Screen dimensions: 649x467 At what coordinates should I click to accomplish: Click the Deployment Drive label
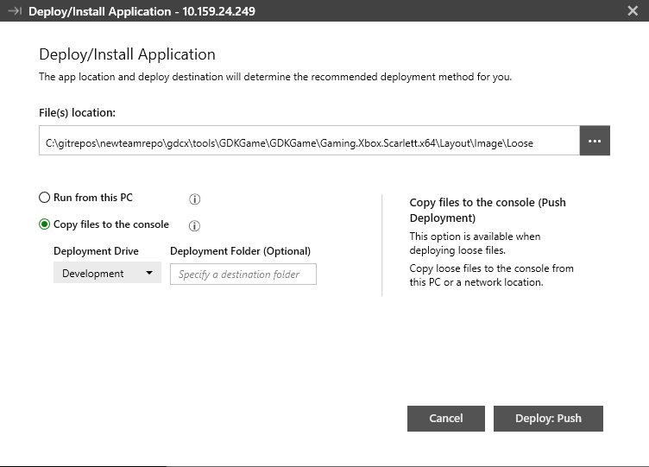pyautogui.click(x=96, y=251)
